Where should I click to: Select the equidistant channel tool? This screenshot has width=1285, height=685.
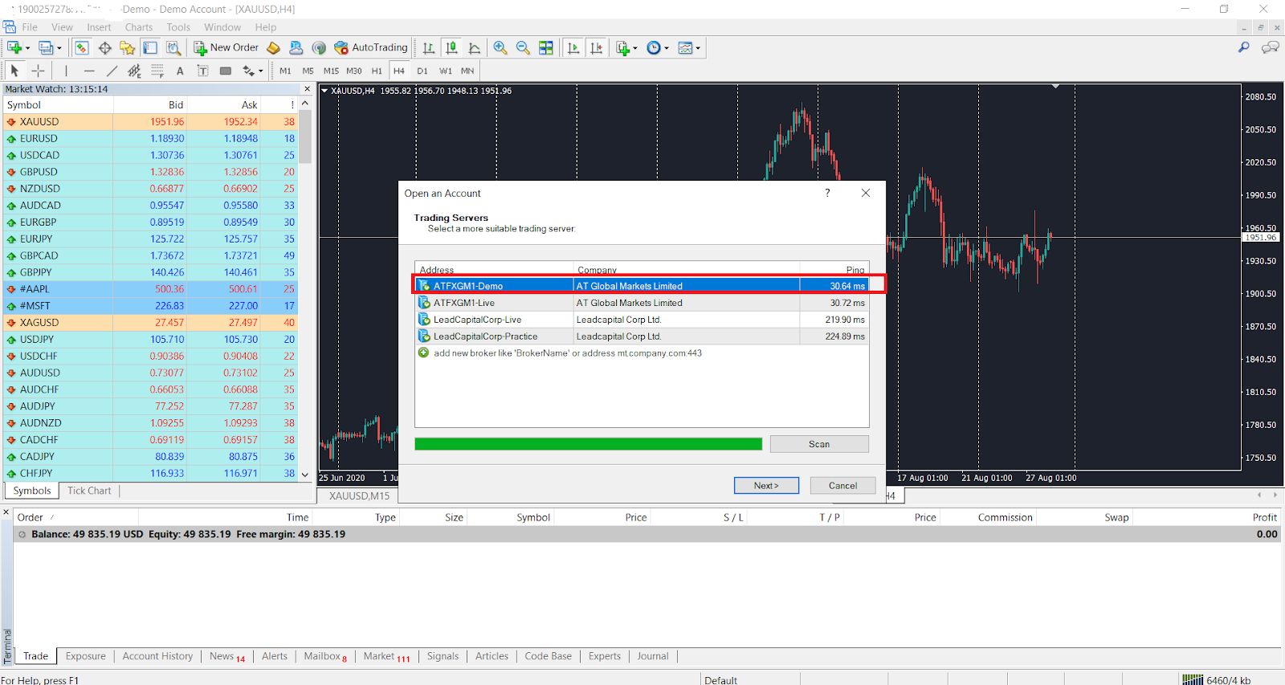tap(134, 71)
